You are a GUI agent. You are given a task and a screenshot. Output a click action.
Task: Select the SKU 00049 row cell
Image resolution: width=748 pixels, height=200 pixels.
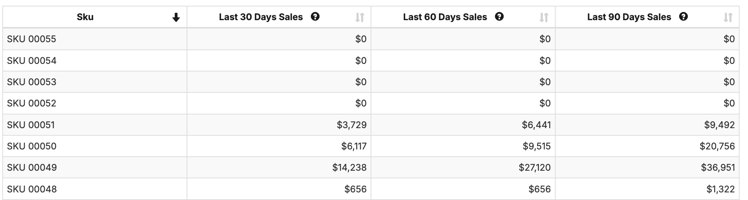tap(32, 167)
